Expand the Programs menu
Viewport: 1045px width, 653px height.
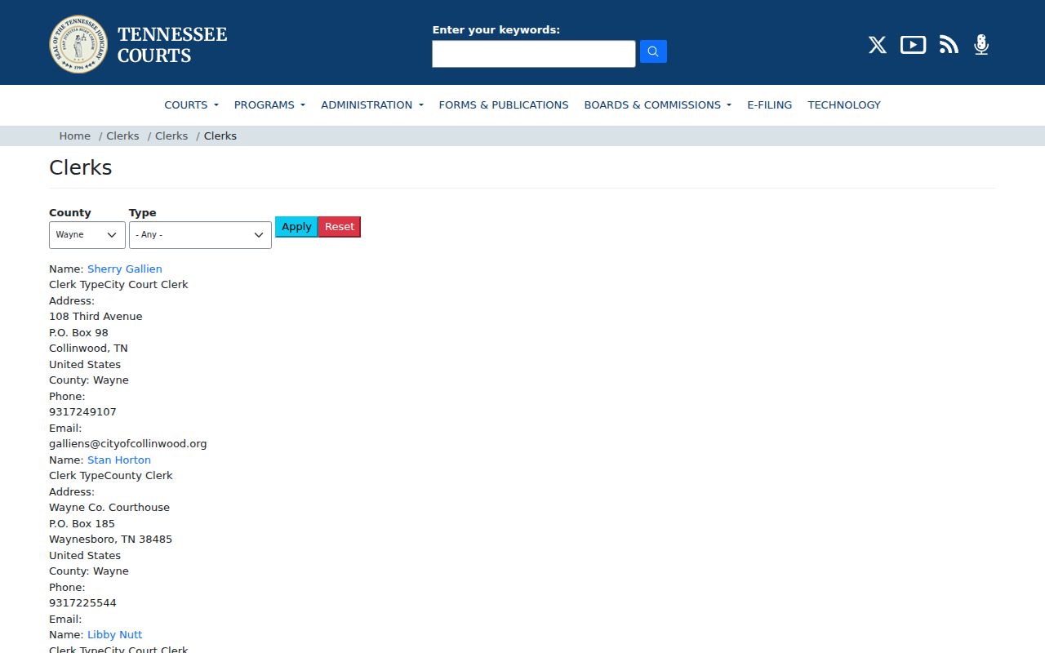tap(269, 104)
